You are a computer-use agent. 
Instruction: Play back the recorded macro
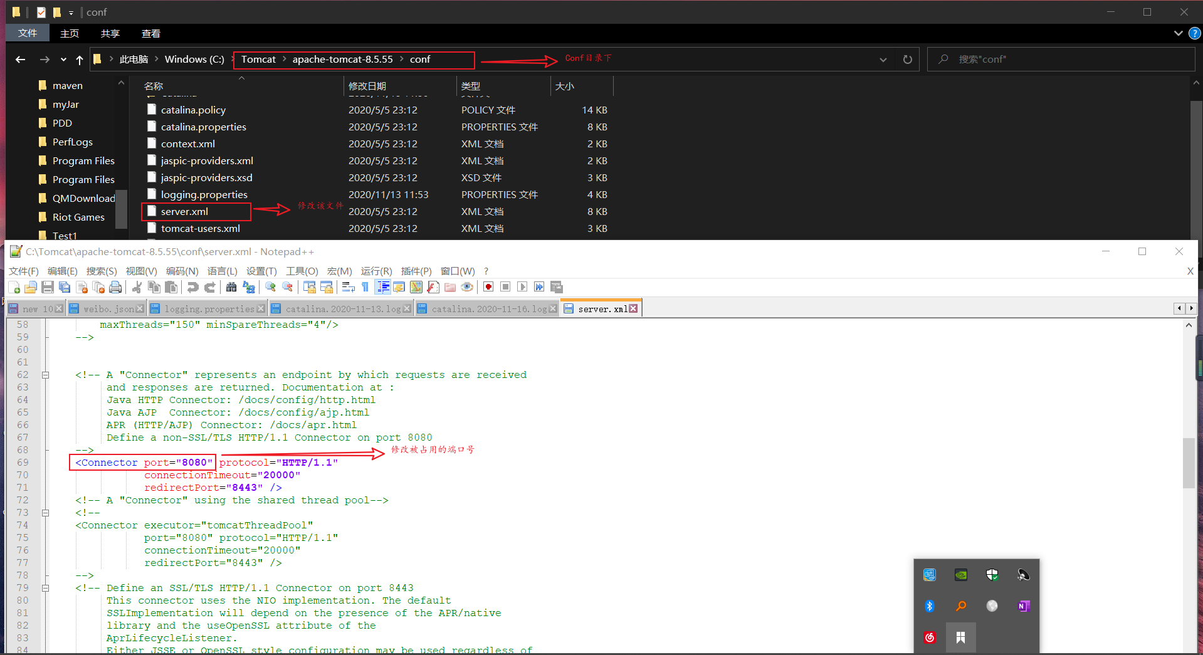pos(522,287)
